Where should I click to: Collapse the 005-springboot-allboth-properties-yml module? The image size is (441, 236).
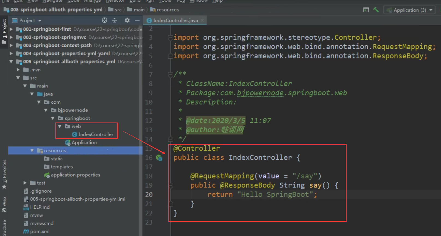[11, 62]
